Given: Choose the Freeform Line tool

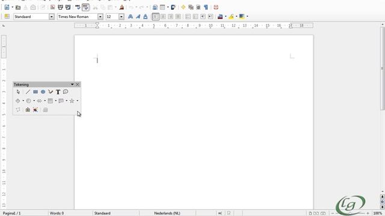Looking at the screenshot, I should (x=51, y=92).
